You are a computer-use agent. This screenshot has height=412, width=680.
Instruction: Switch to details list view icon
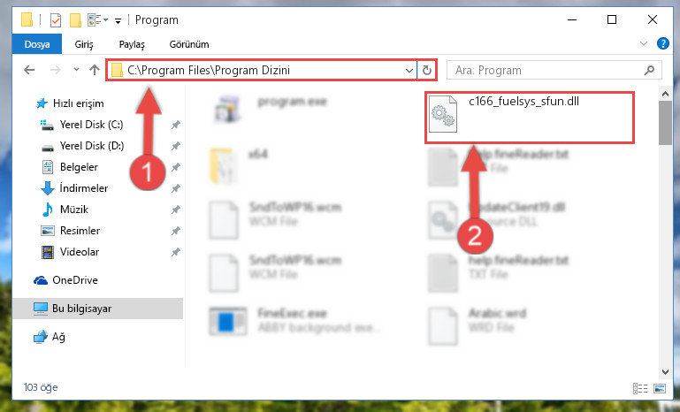coord(640,388)
